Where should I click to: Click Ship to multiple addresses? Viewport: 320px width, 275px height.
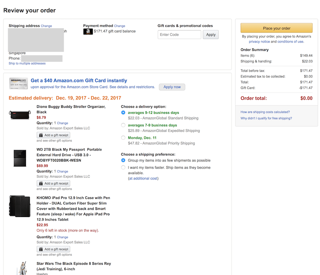coord(27,63)
